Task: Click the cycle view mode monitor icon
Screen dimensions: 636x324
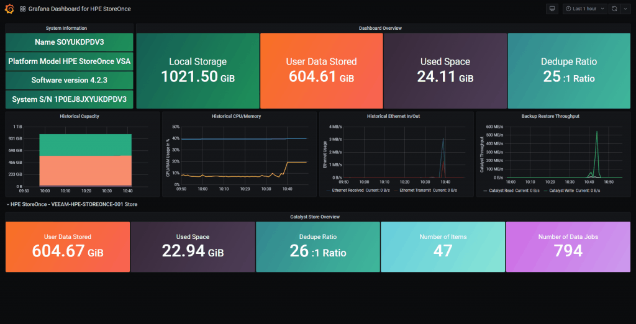Action: pos(552,9)
